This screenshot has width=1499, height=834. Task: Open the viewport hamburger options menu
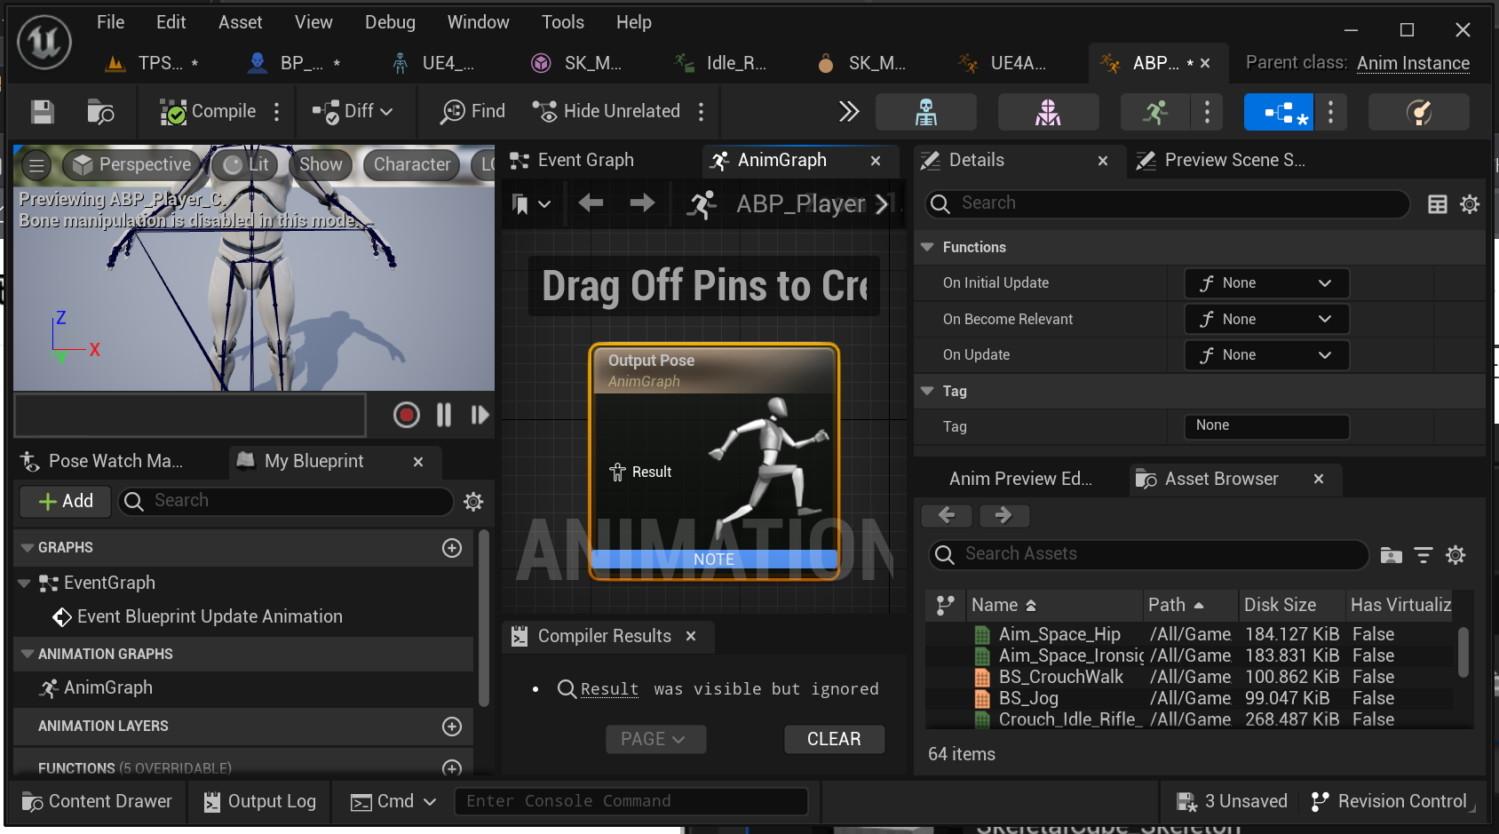pos(36,165)
